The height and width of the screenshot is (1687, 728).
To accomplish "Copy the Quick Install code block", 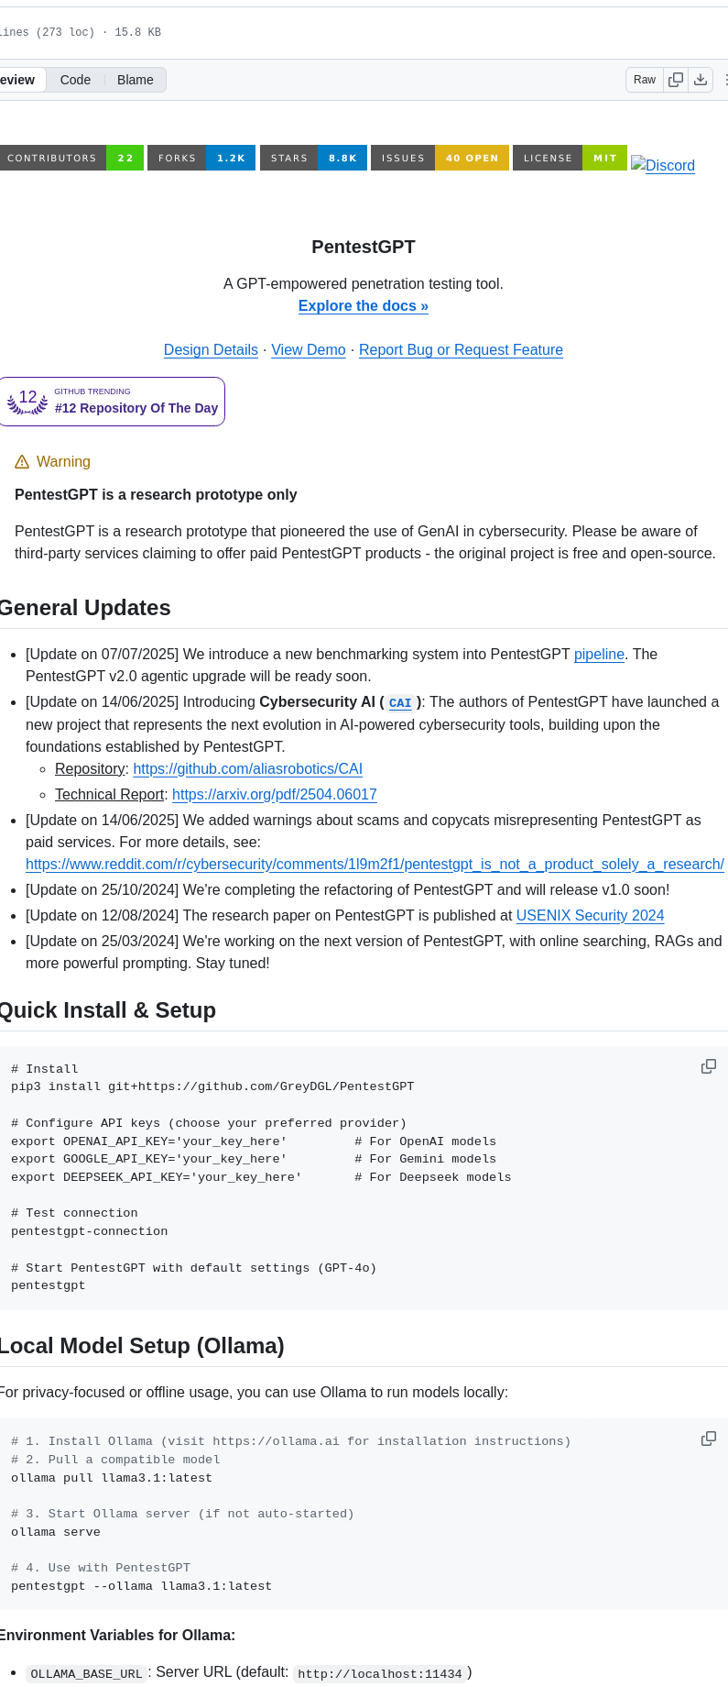I will (x=708, y=1066).
